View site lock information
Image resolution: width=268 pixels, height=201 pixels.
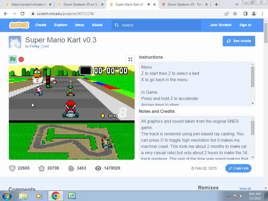tap(33, 14)
